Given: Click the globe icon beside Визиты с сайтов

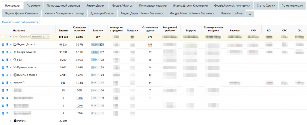Looking at the screenshot, I should (15, 75).
